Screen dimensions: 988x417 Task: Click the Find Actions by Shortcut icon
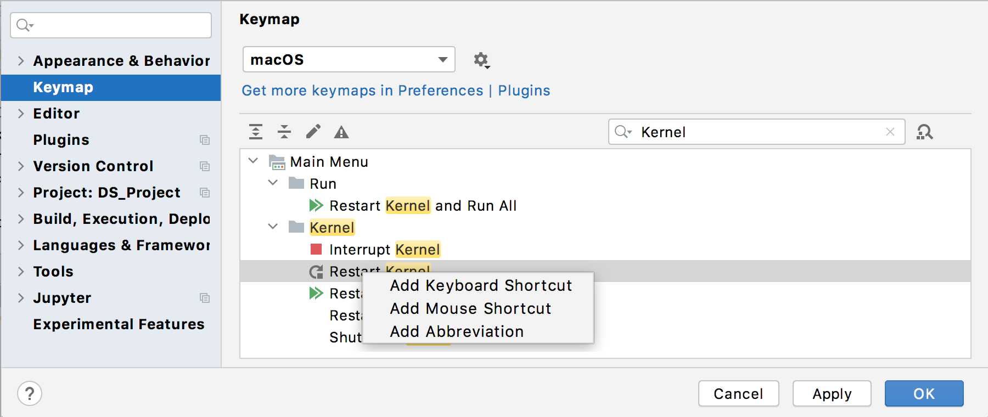(x=924, y=132)
